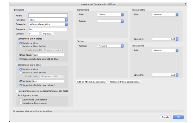Open the Vincolo sommità dropdown
This screenshot has height=123, width=193.
coord(54,50)
